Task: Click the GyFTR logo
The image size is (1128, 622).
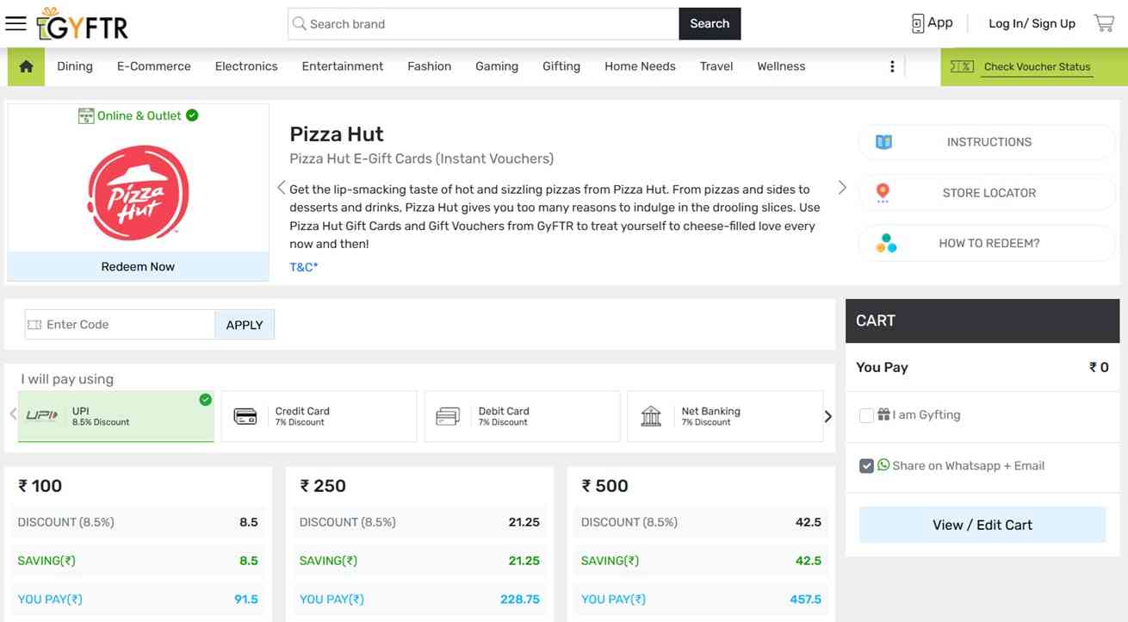Action: tap(84, 24)
